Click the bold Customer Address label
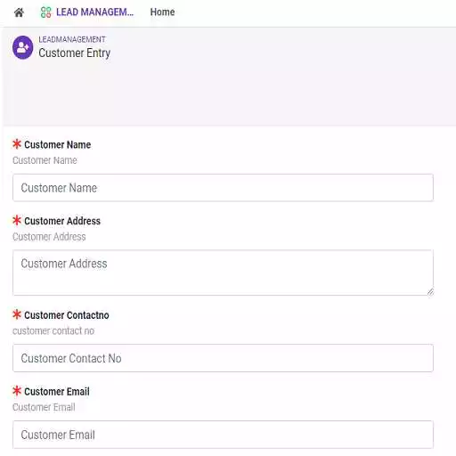The image size is (456, 456). point(62,221)
